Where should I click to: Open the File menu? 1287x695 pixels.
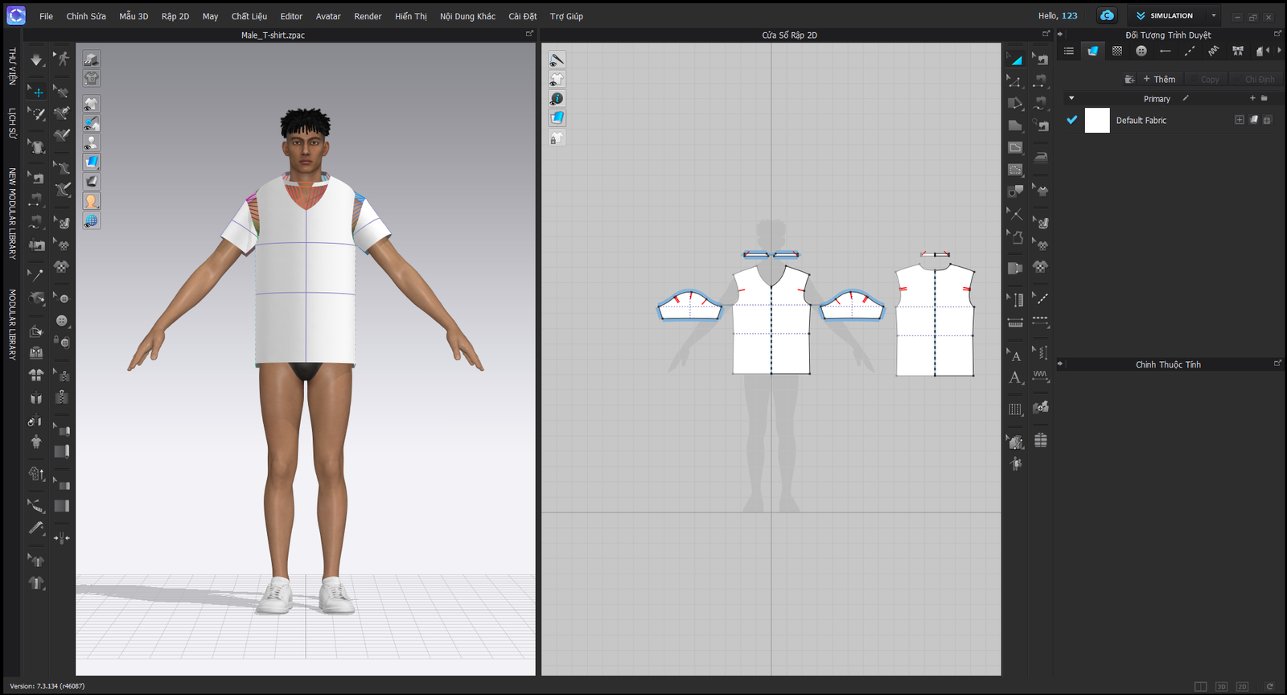coord(46,16)
